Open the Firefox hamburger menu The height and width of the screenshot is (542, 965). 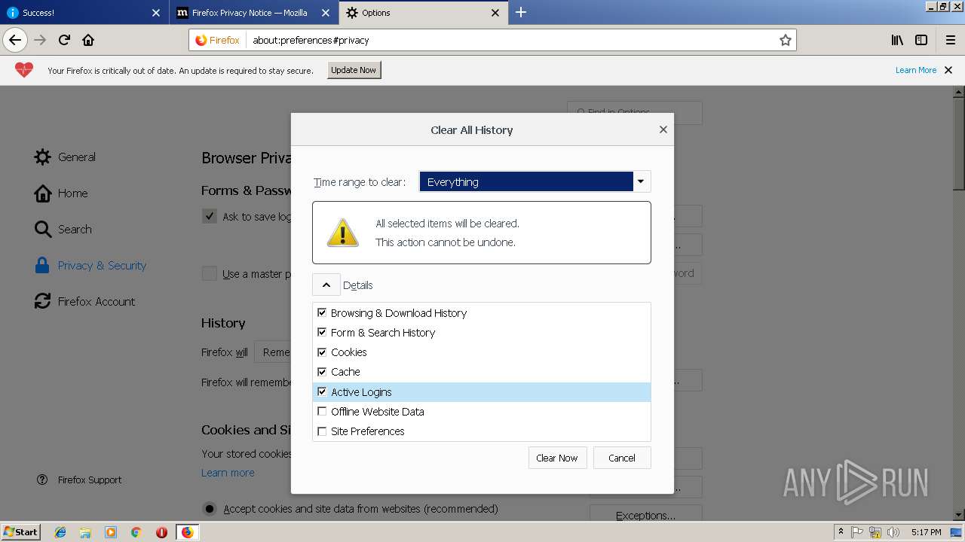tap(950, 40)
